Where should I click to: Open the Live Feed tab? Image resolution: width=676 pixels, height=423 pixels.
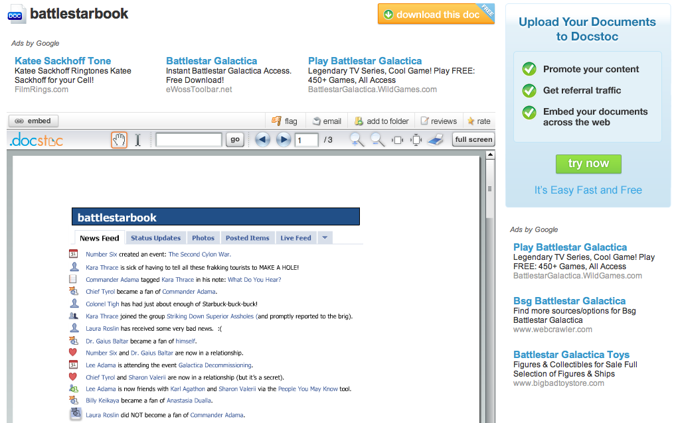[296, 238]
